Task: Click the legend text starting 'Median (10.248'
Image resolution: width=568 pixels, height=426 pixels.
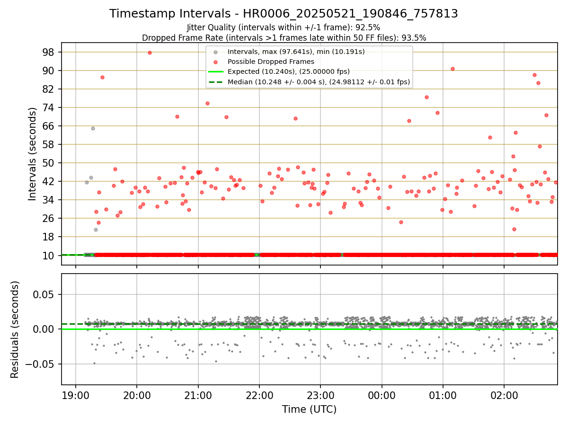Action: click(319, 82)
